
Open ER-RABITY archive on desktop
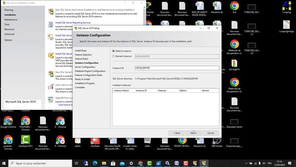coord(234,65)
